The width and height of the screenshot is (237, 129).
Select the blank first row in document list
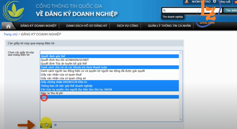(110, 53)
